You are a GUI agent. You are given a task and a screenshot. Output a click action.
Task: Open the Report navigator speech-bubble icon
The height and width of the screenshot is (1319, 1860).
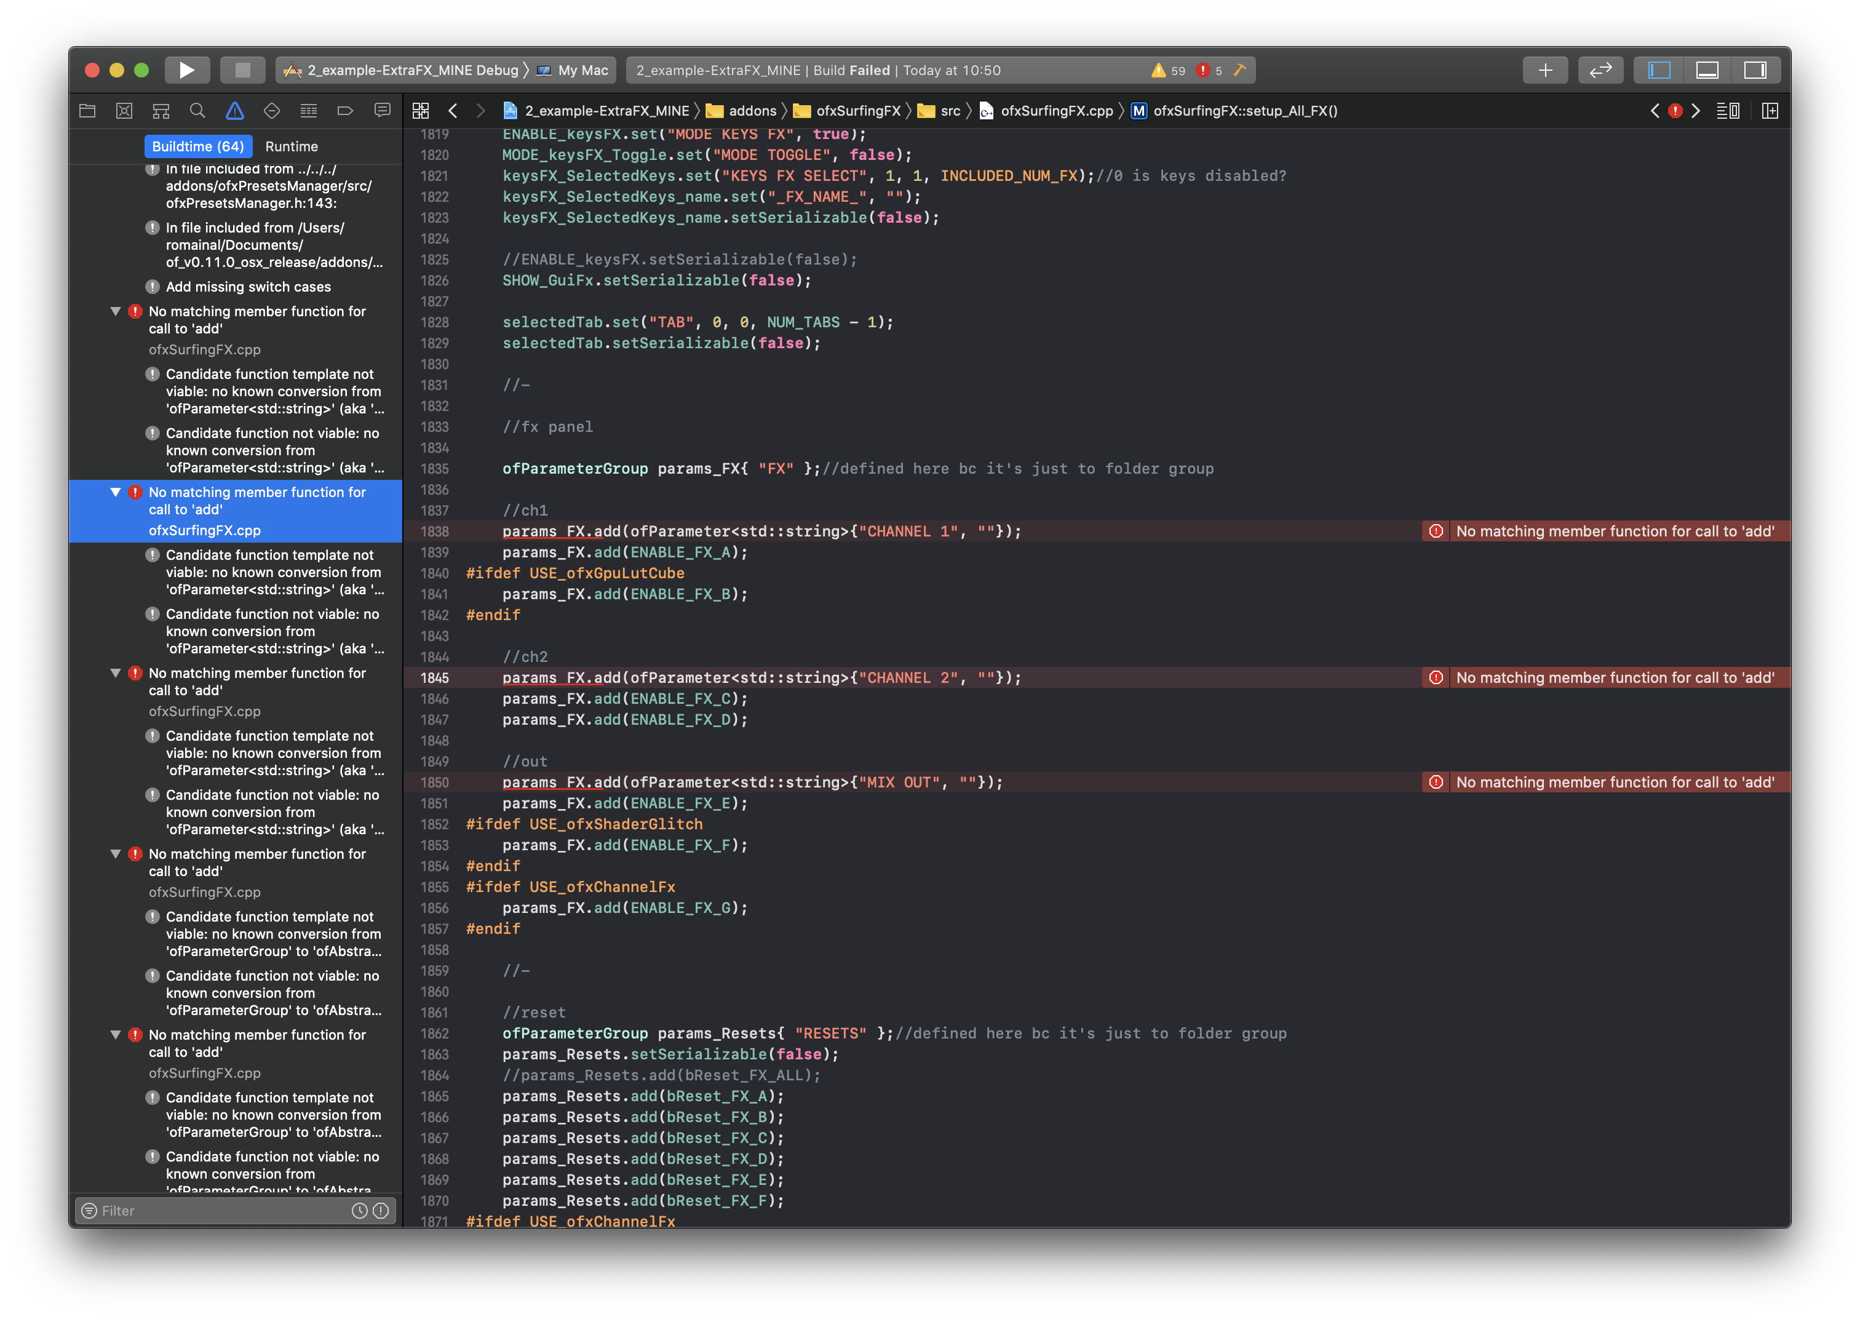[x=381, y=111]
